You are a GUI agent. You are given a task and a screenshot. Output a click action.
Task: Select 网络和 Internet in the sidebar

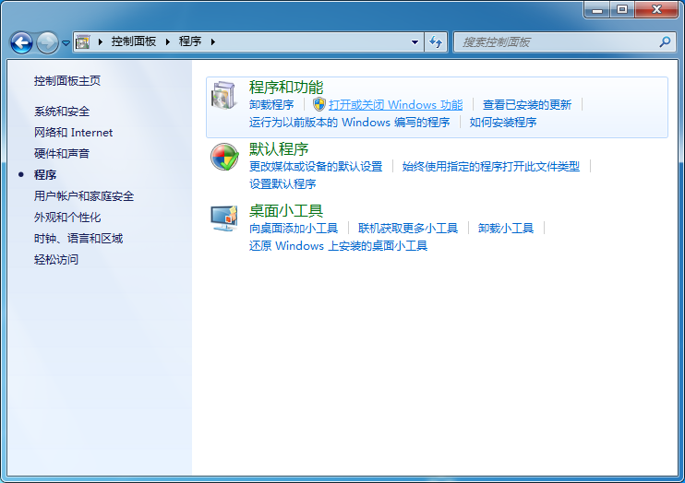73,133
